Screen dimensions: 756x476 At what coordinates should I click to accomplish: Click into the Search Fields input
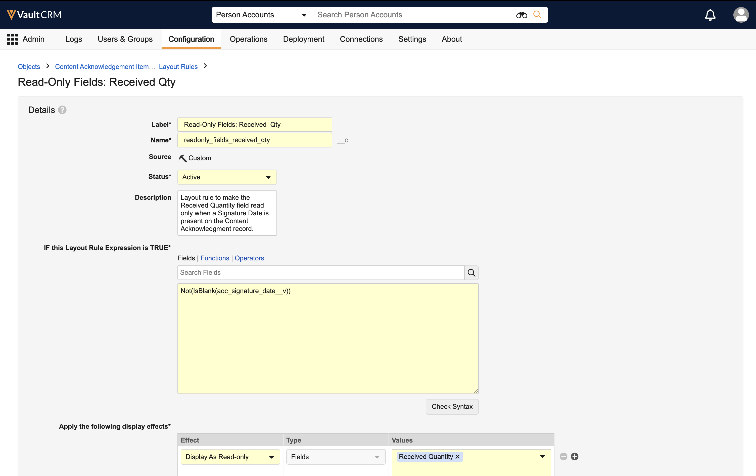coord(320,273)
